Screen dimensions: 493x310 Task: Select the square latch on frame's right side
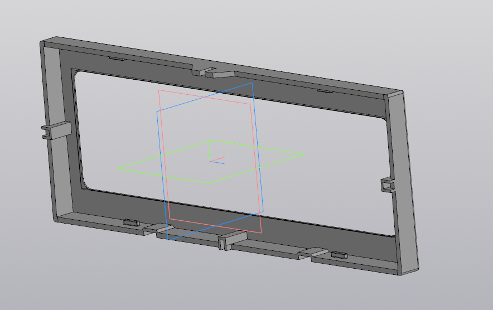coord(388,185)
